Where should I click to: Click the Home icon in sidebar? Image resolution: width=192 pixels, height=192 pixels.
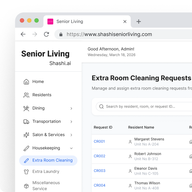pos(26,82)
